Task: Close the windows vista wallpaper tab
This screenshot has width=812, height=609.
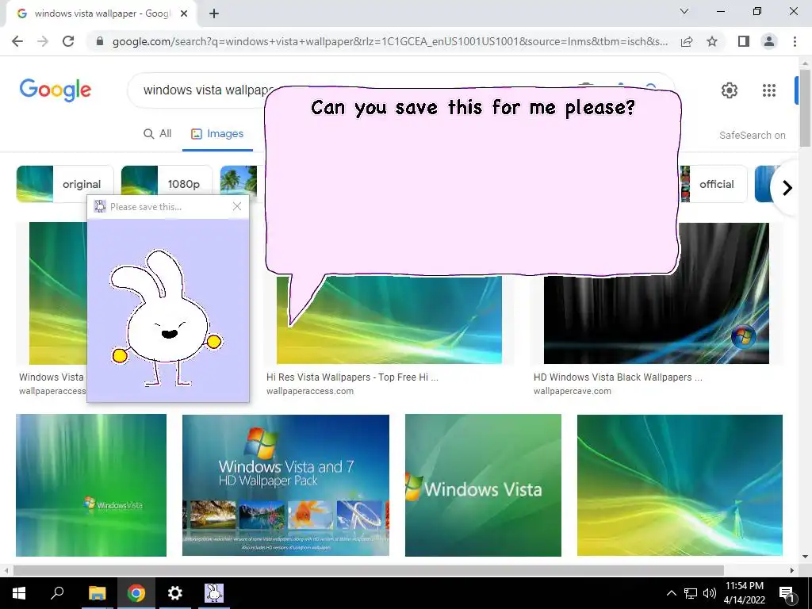Action: point(184,14)
